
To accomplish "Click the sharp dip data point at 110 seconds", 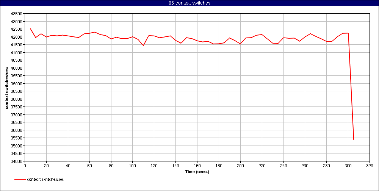I will [143, 46].
